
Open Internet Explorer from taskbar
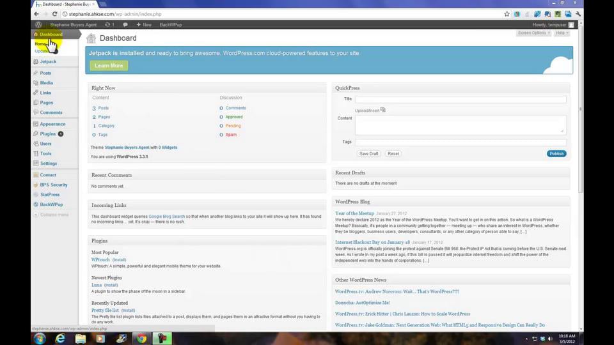click(60, 339)
